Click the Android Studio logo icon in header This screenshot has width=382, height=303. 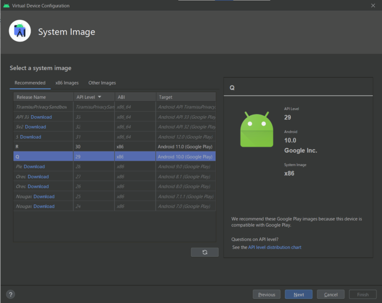[x=20, y=32]
